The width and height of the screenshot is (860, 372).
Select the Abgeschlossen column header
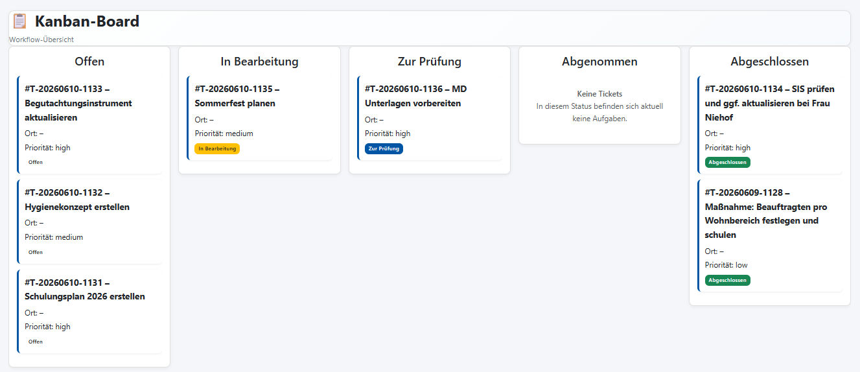770,62
